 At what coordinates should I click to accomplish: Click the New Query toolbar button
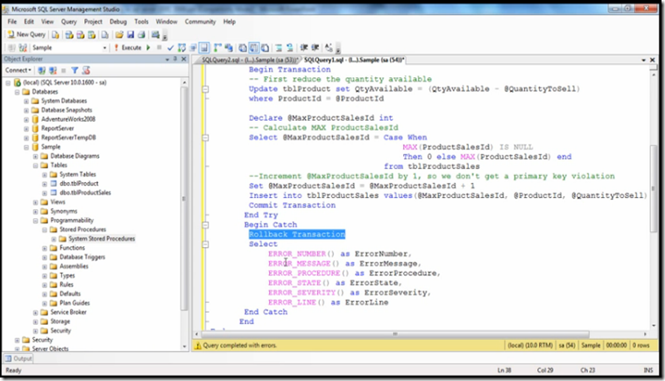26,34
